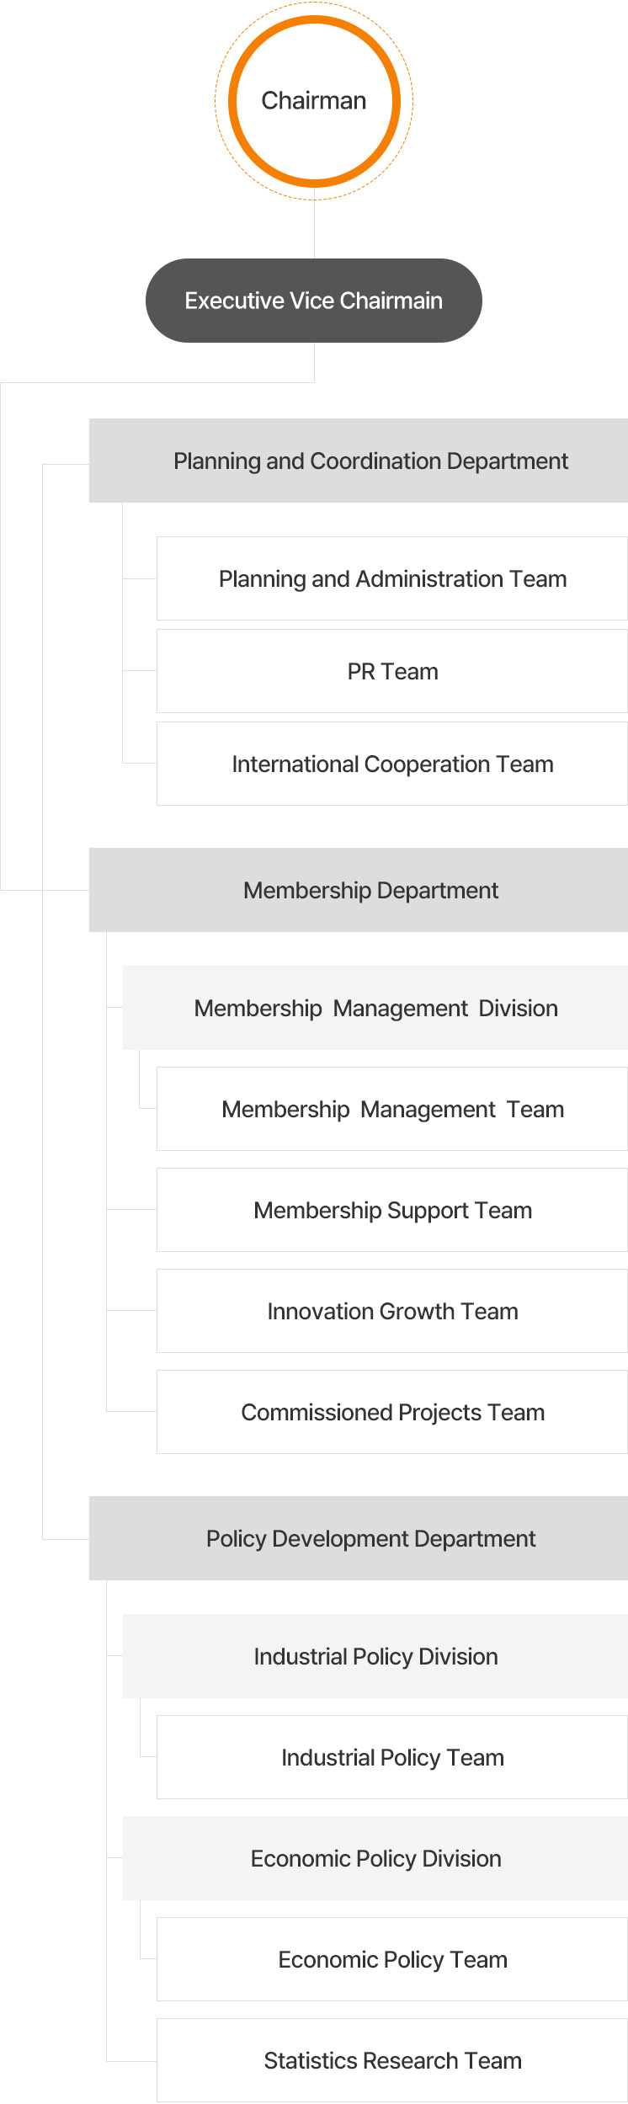Click the dotted outer circle of Chairman
Screen dimensions: 628x2104
pos(314,3)
